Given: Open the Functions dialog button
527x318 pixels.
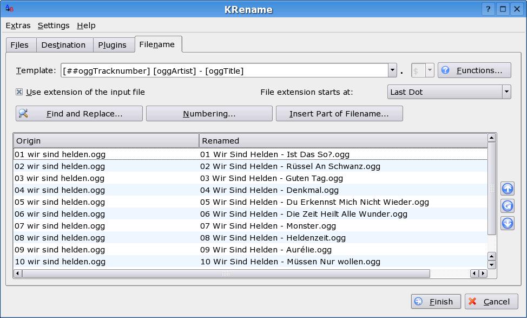Looking at the screenshot, I should tap(474, 70).
